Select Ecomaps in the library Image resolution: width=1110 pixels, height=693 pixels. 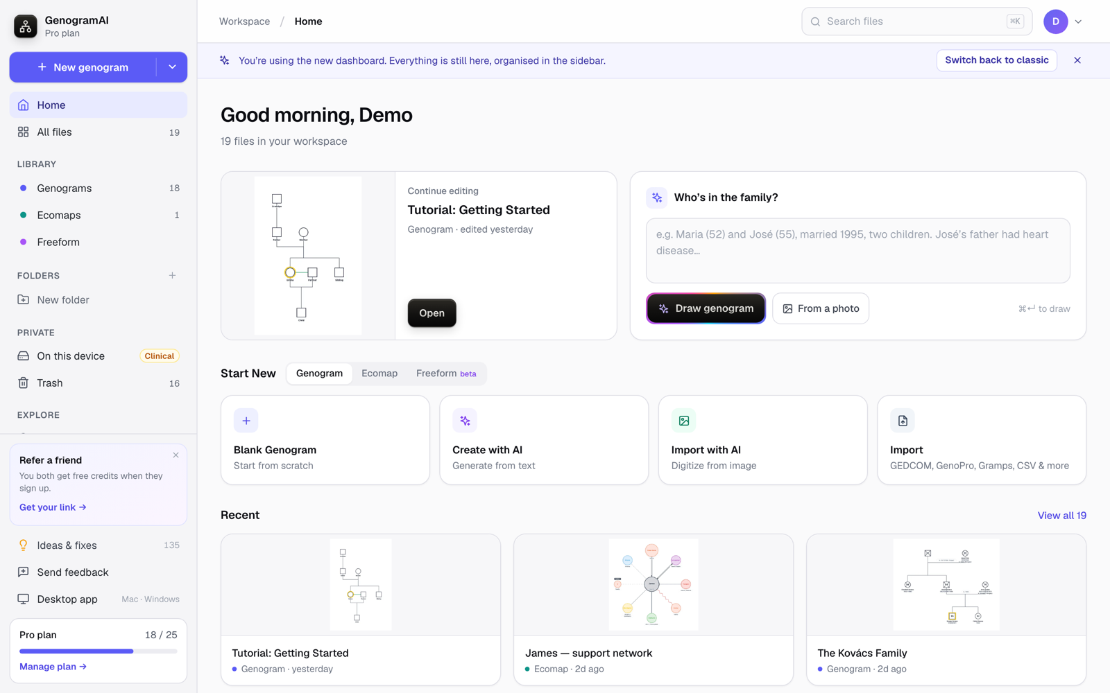pyautogui.click(x=99, y=216)
